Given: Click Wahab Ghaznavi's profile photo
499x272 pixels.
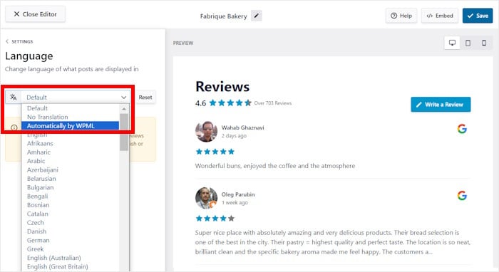Looking at the screenshot, I should coord(206,132).
